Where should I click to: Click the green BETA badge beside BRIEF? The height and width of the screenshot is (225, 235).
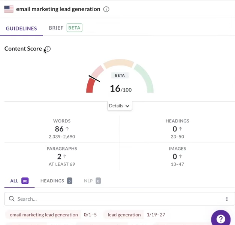[x=74, y=28]
